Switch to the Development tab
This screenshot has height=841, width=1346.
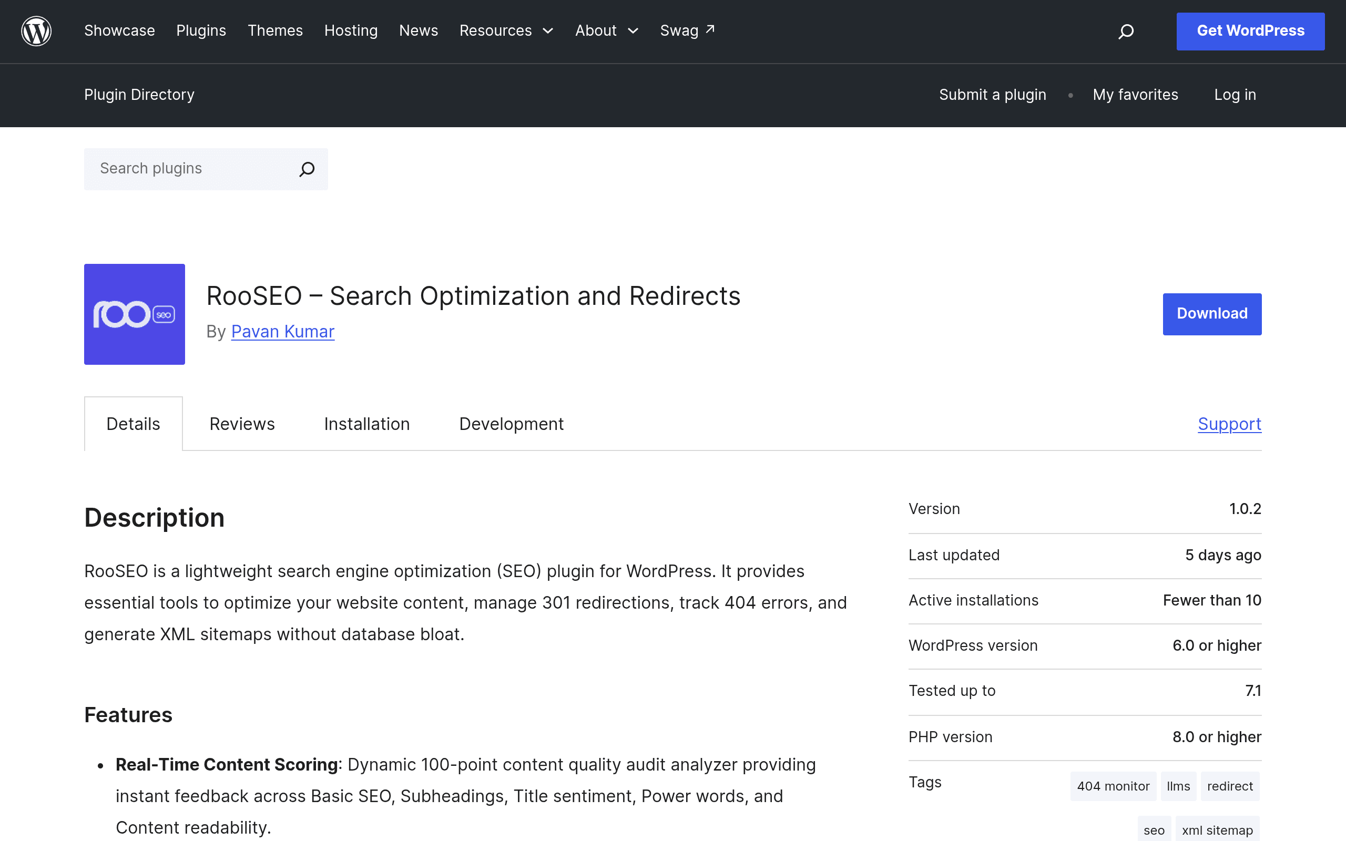tap(512, 424)
